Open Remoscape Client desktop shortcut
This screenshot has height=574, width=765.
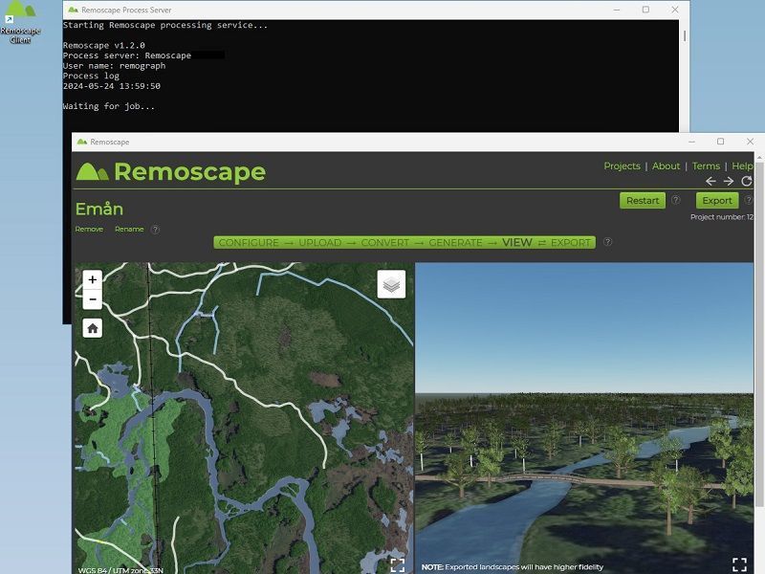pos(20,22)
